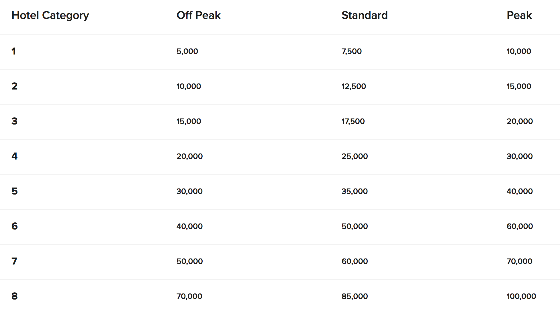Click the Off Peak column header

[x=198, y=15]
